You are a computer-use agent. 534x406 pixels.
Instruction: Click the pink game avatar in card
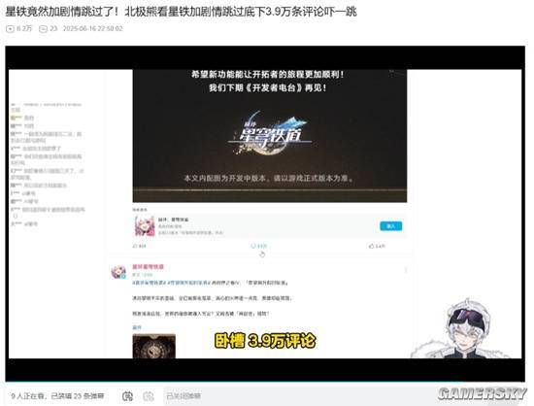click(145, 225)
